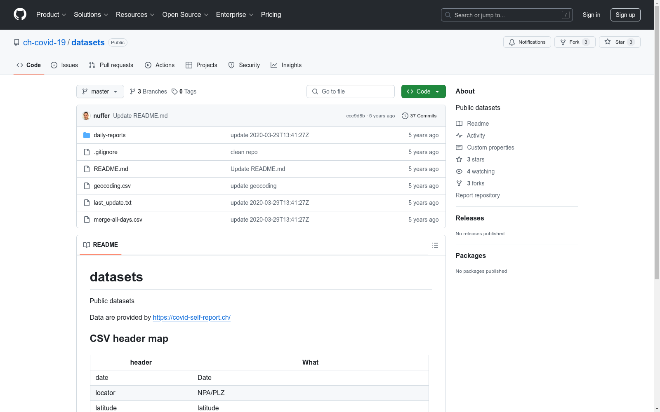This screenshot has height=412, width=660.
Task: Click the slash shortcut icon in search
Action: [566, 15]
